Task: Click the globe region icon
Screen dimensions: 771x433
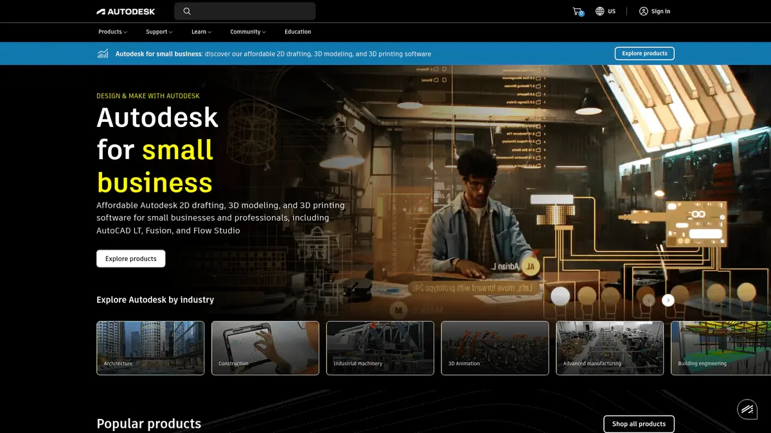Action: coord(599,11)
